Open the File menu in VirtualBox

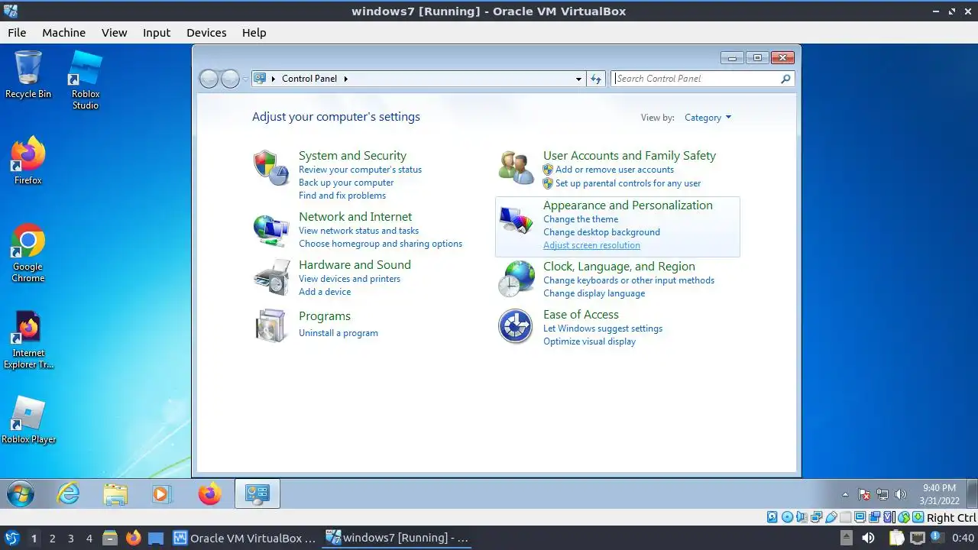pyautogui.click(x=17, y=33)
